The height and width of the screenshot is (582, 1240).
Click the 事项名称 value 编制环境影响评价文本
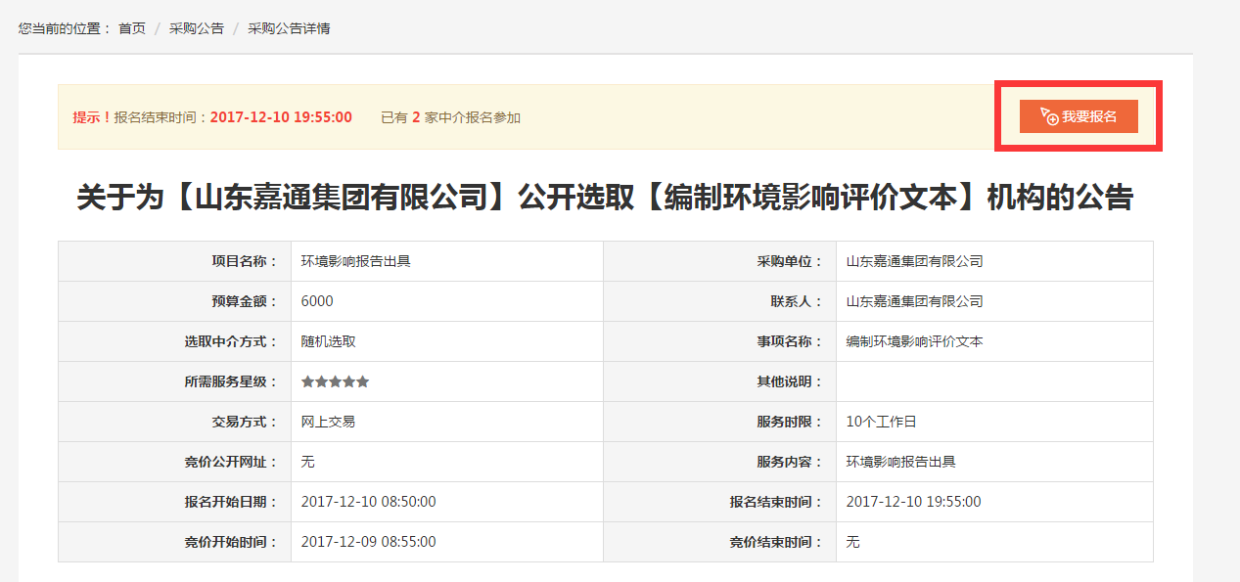[x=914, y=341]
